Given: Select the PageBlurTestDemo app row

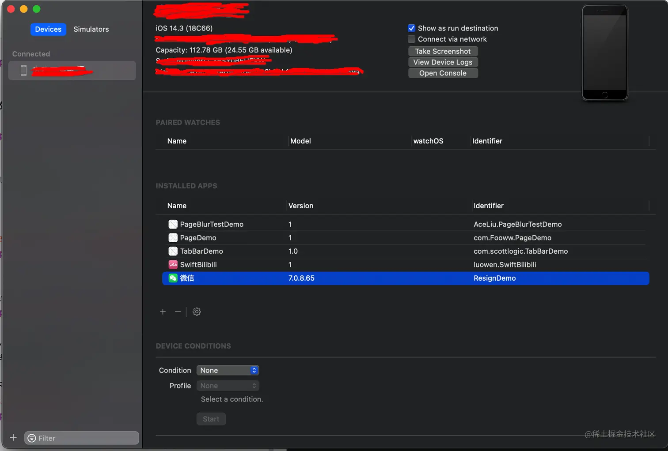Looking at the screenshot, I should 406,224.
